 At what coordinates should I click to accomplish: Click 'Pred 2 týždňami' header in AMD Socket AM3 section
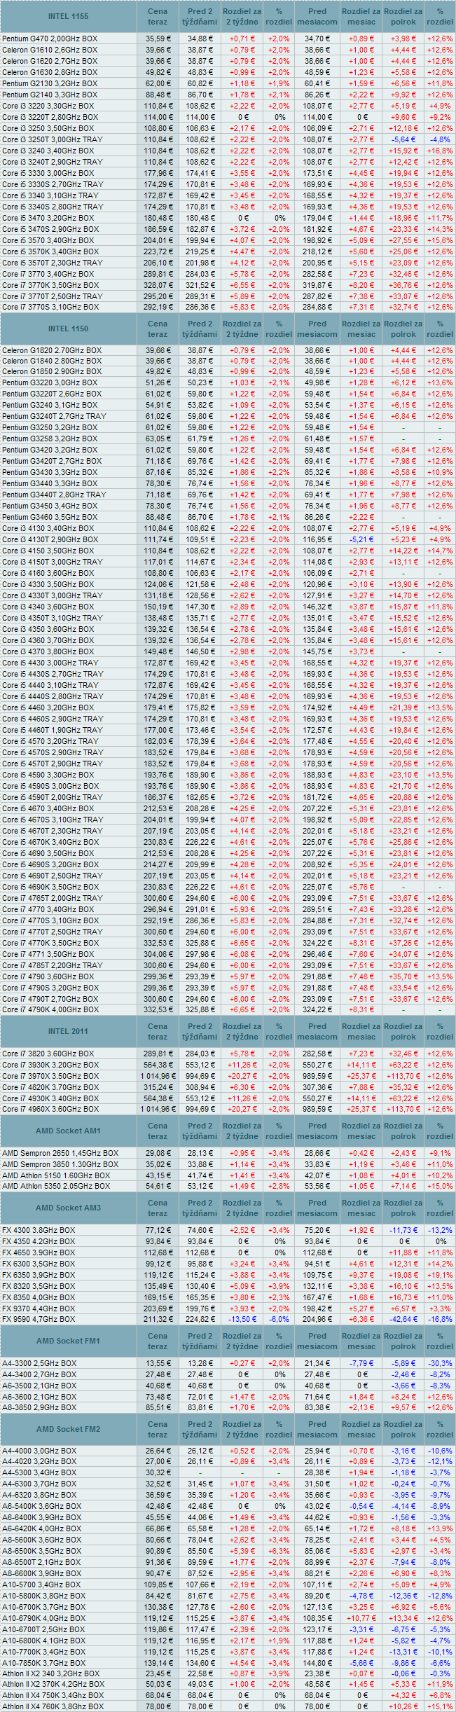point(200,1208)
